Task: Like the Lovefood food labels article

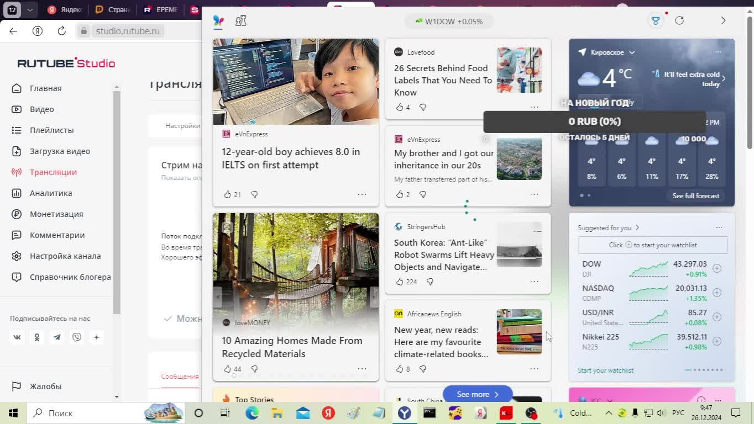Action: coord(400,107)
